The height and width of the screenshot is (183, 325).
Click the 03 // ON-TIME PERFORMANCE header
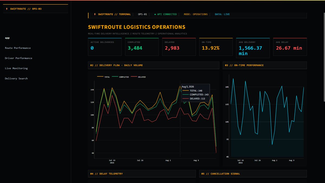[265, 65]
